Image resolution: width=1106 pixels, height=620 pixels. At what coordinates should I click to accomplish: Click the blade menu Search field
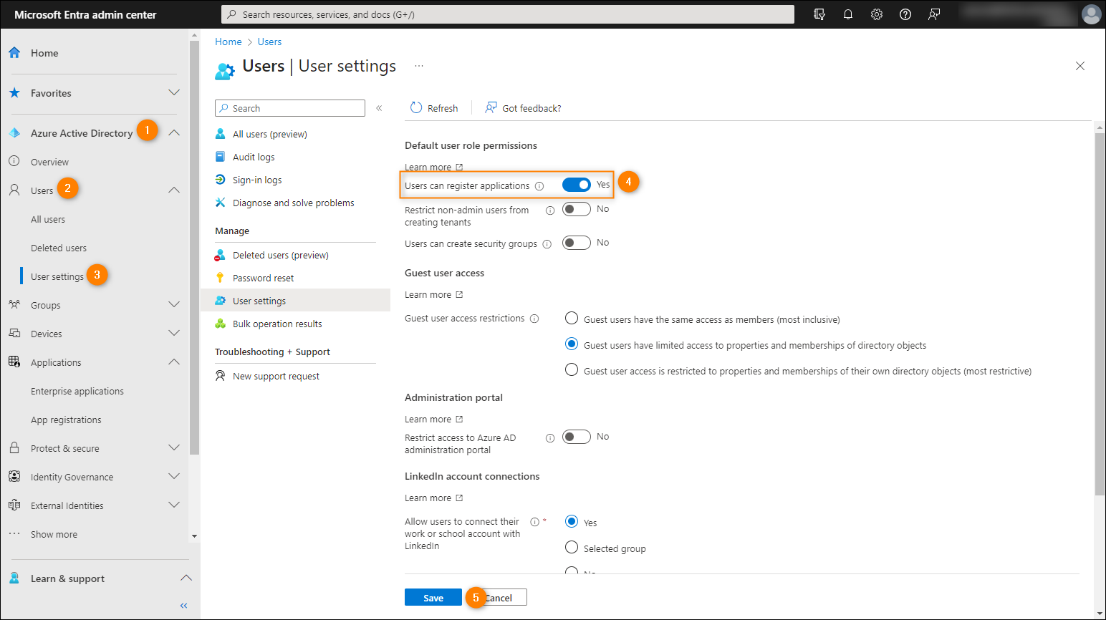point(290,108)
